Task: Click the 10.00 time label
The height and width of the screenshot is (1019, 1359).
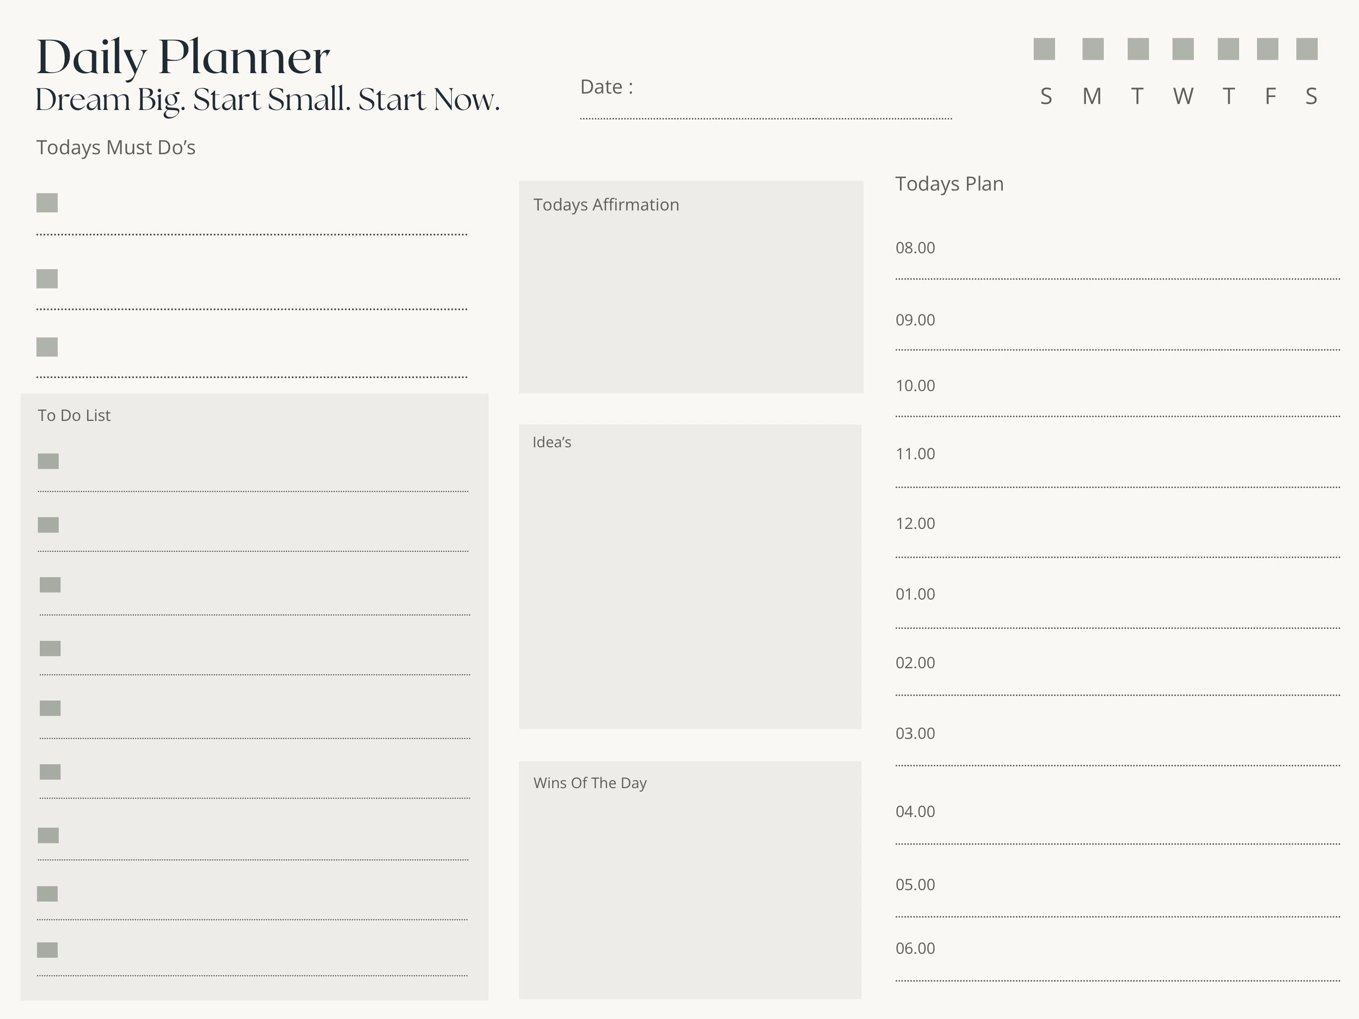Action: tap(915, 385)
